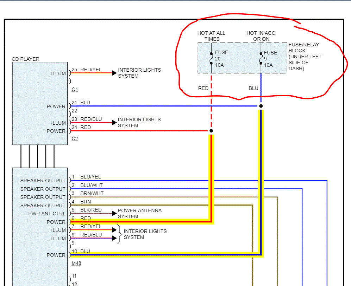Click SPEAKER OUTPUT label for pin 1
The width and height of the screenshot is (351, 286).
(43, 181)
